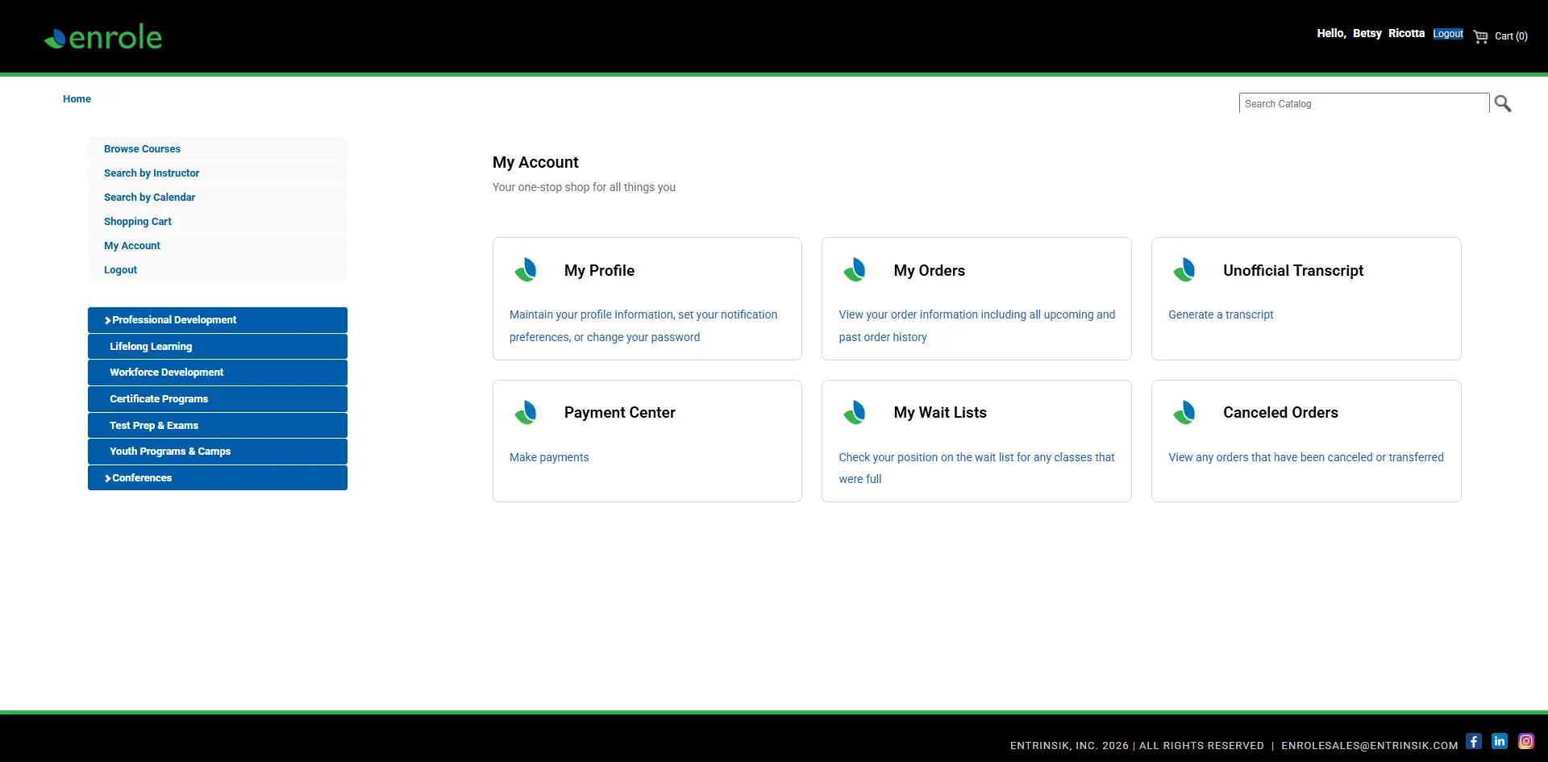Click inside the Search Catalog field
1548x762 pixels.
(x=1364, y=103)
